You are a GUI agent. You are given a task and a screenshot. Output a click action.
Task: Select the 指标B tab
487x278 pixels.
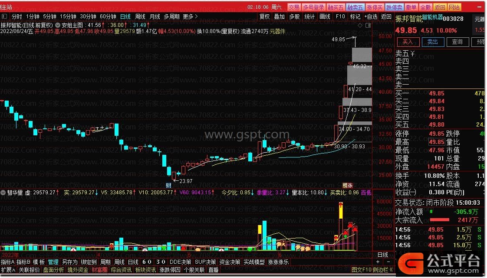coord(23,262)
